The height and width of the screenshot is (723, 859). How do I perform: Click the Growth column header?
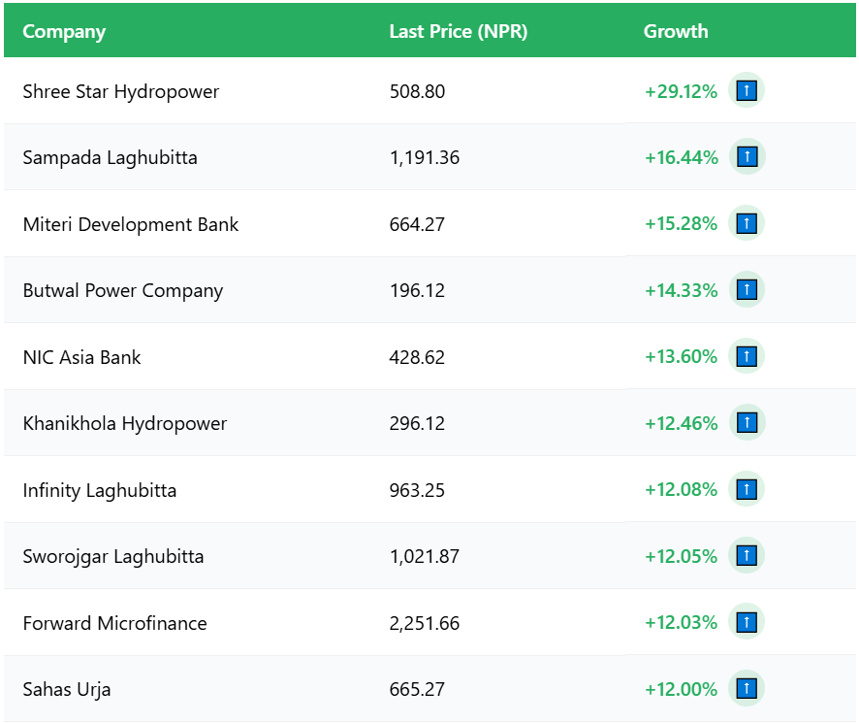tap(676, 31)
